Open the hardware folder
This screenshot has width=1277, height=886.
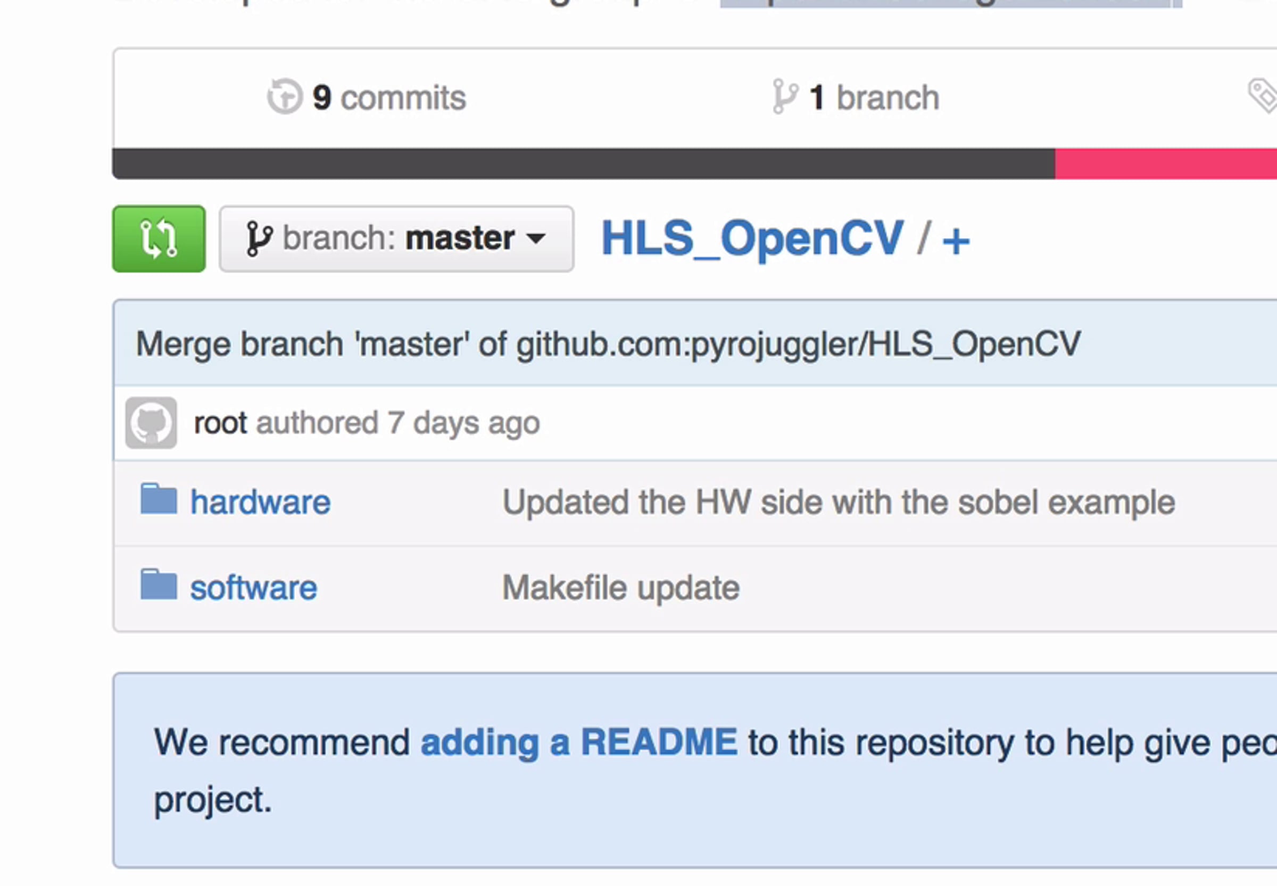tap(260, 503)
